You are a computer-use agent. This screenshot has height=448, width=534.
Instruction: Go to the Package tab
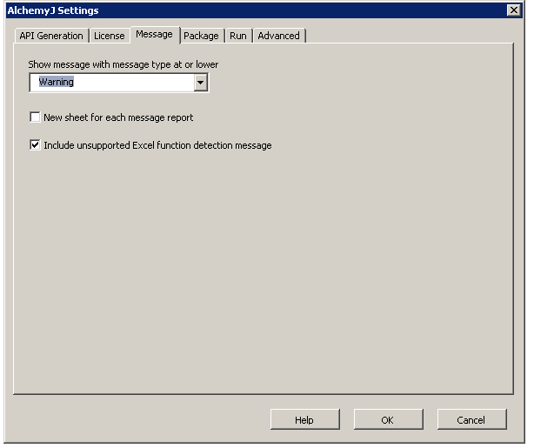[201, 36]
